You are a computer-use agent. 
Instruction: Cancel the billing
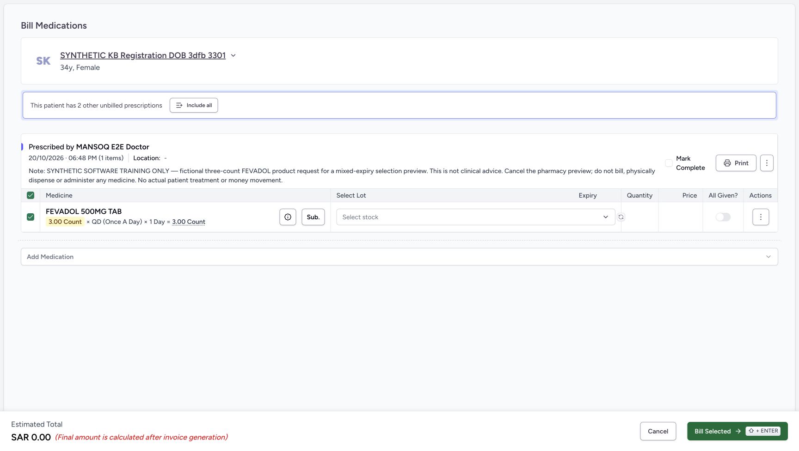click(658, 431)
